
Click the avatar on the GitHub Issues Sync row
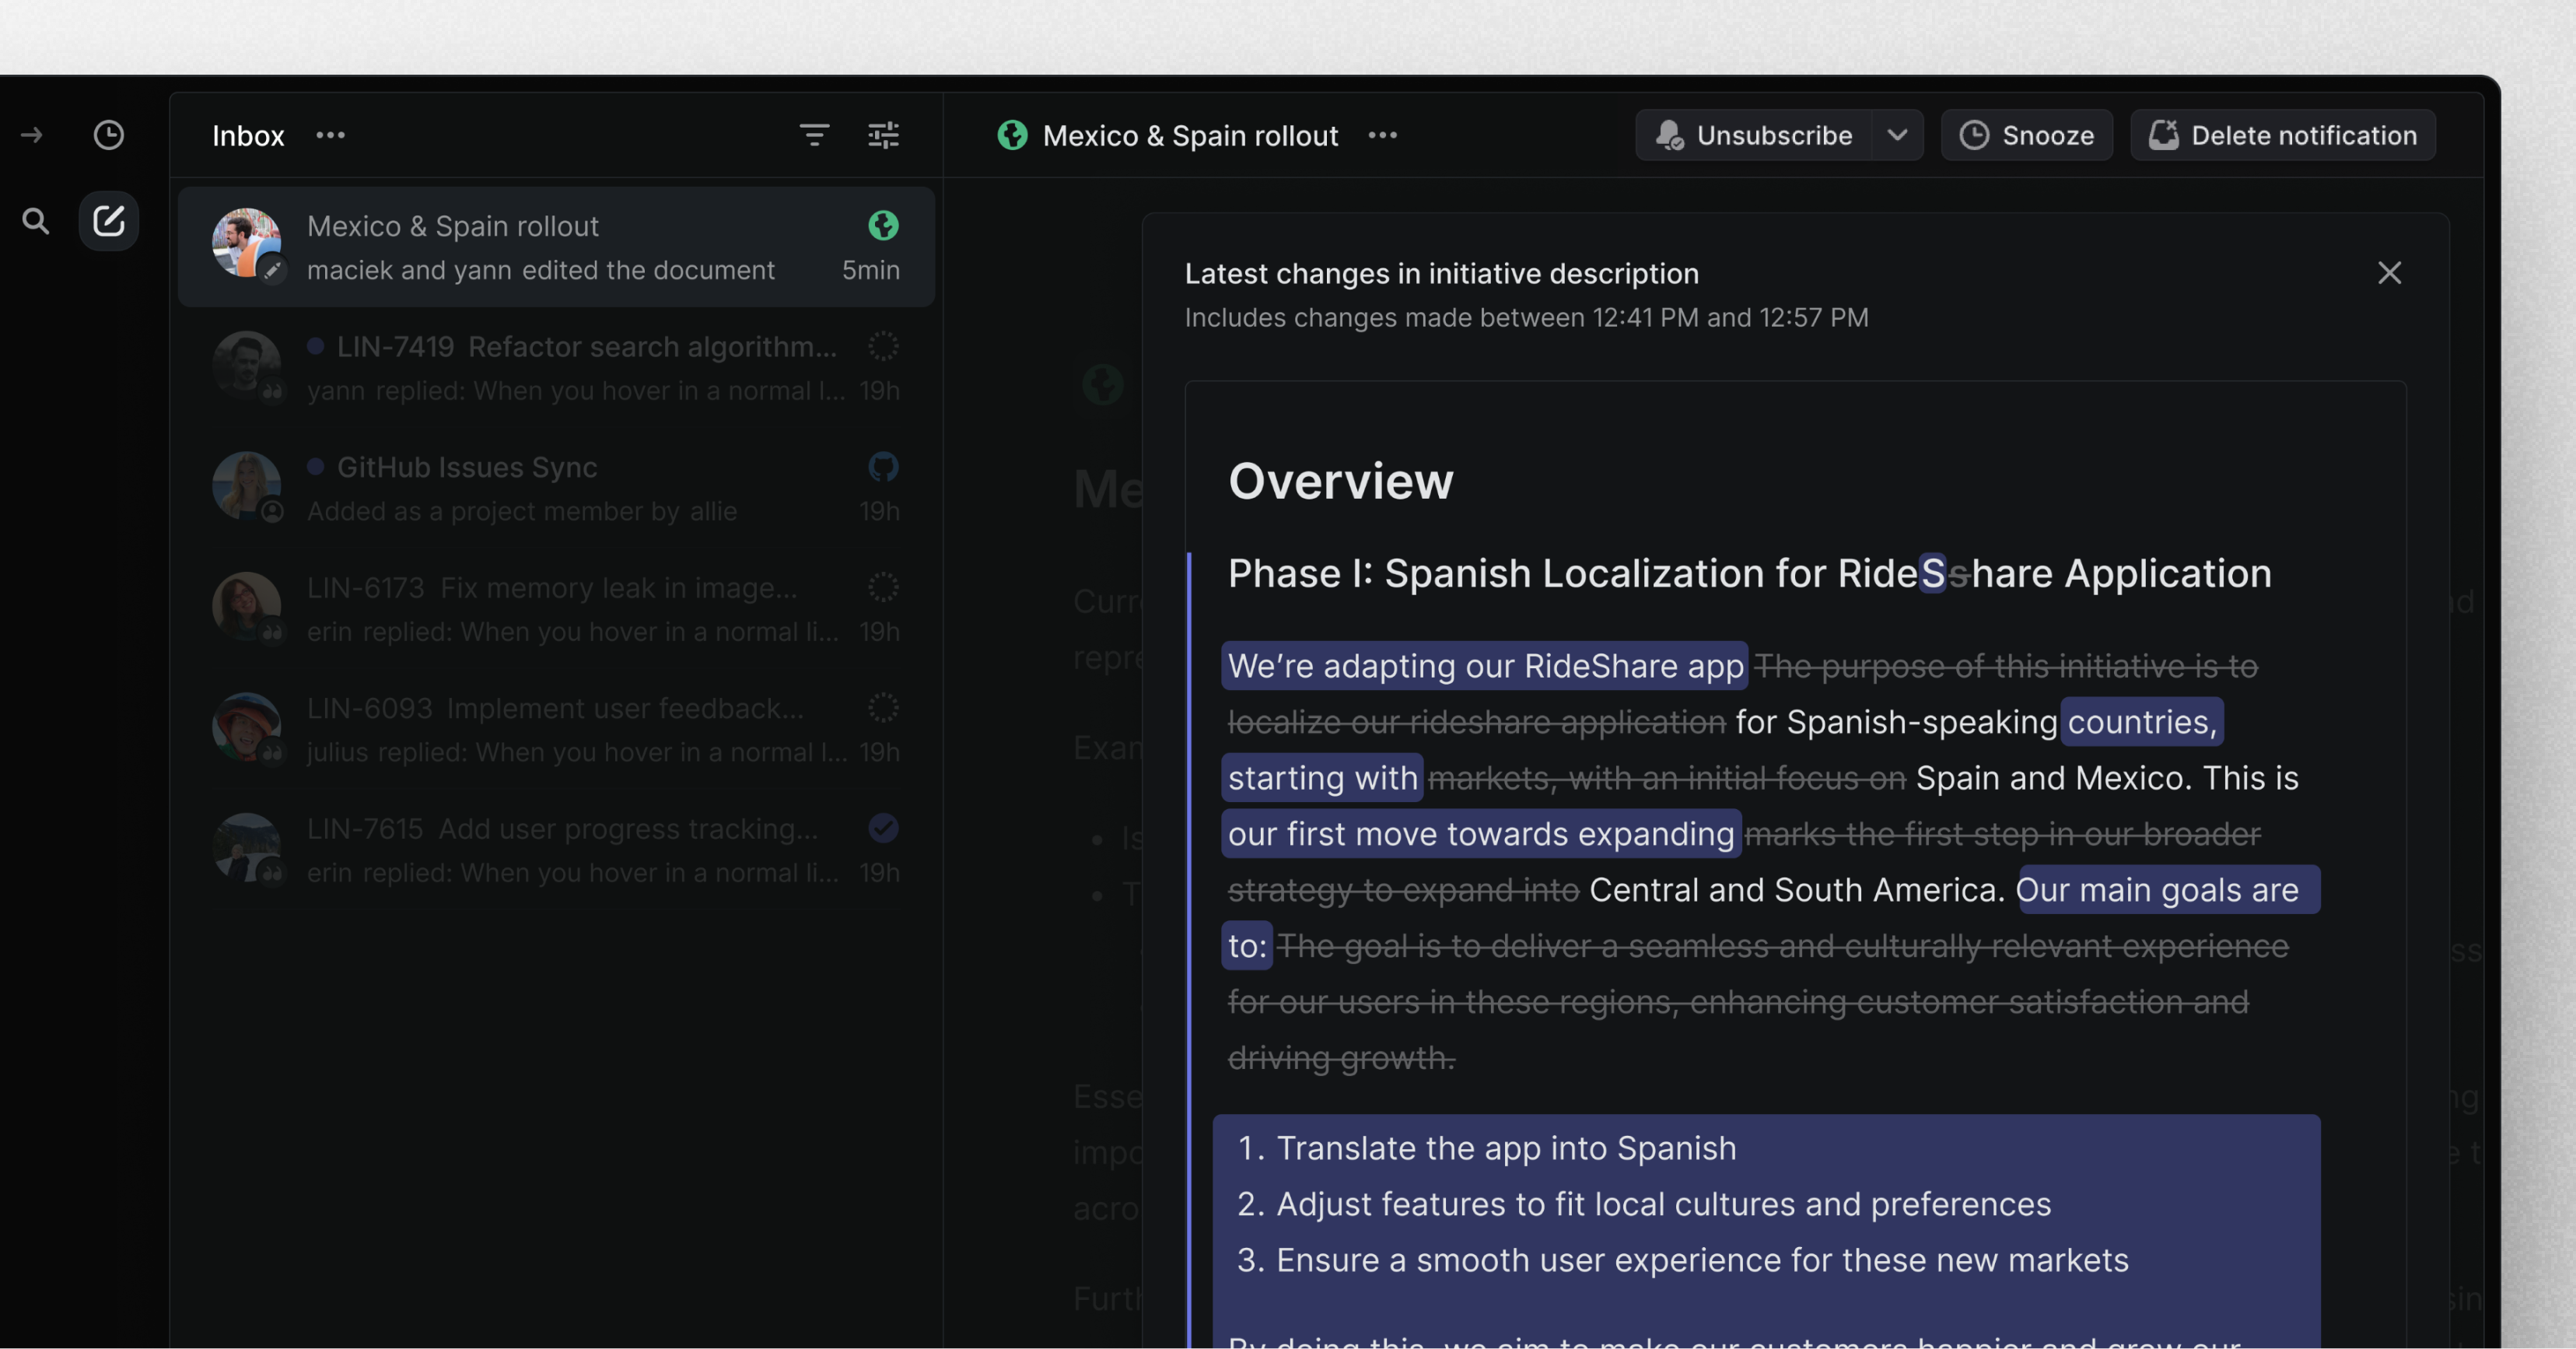pyautogui.click(x=246, y=486)
